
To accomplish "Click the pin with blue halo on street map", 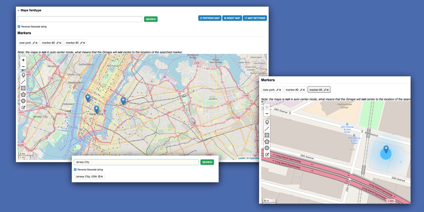I will pyautogui.click(x=386, y=150).
